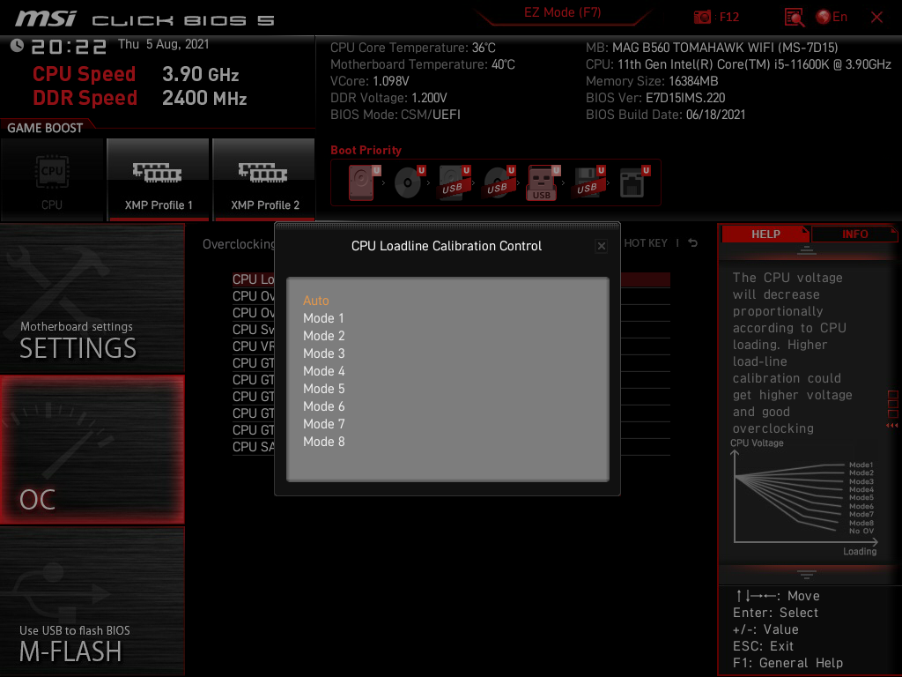Click the X icon to exit BIOS
Screen dimensions: 902x677
pos(876,18)
